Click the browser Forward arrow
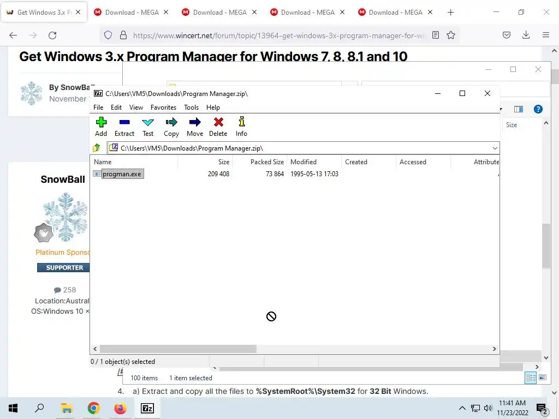 click(33, 35)
